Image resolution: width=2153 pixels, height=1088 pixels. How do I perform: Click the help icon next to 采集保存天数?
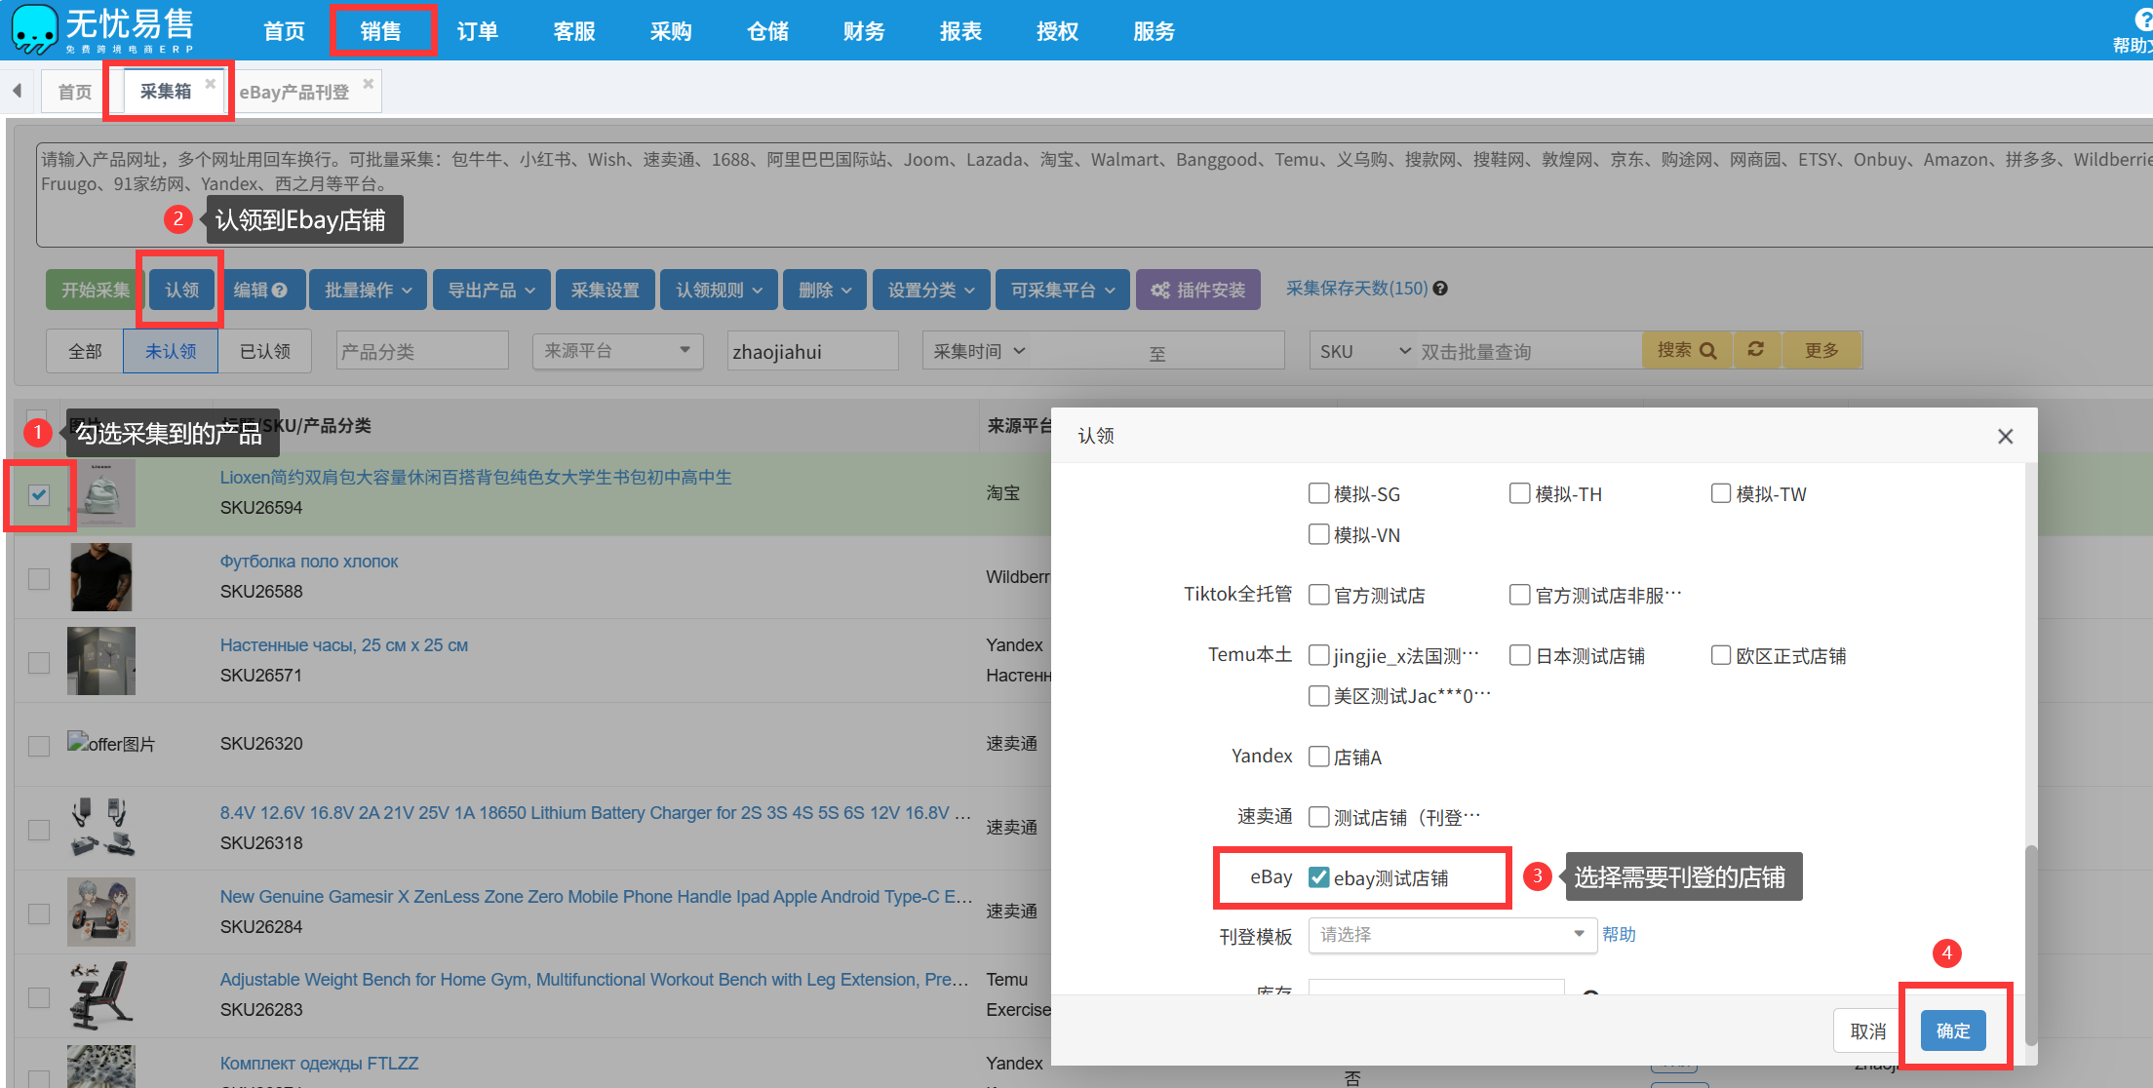pos(1440,289)
